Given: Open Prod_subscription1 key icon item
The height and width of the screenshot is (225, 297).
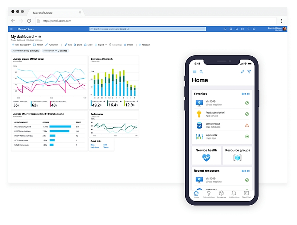Looking at the screenshot, I should click(199, 114).
